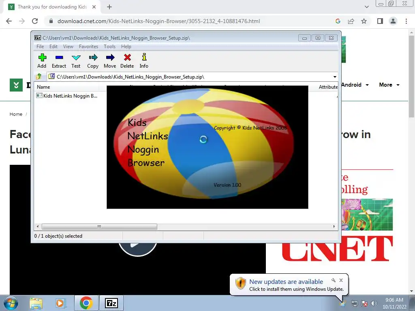
Task: Click the large red CNET logo
Action: click(x=337, y=249)
